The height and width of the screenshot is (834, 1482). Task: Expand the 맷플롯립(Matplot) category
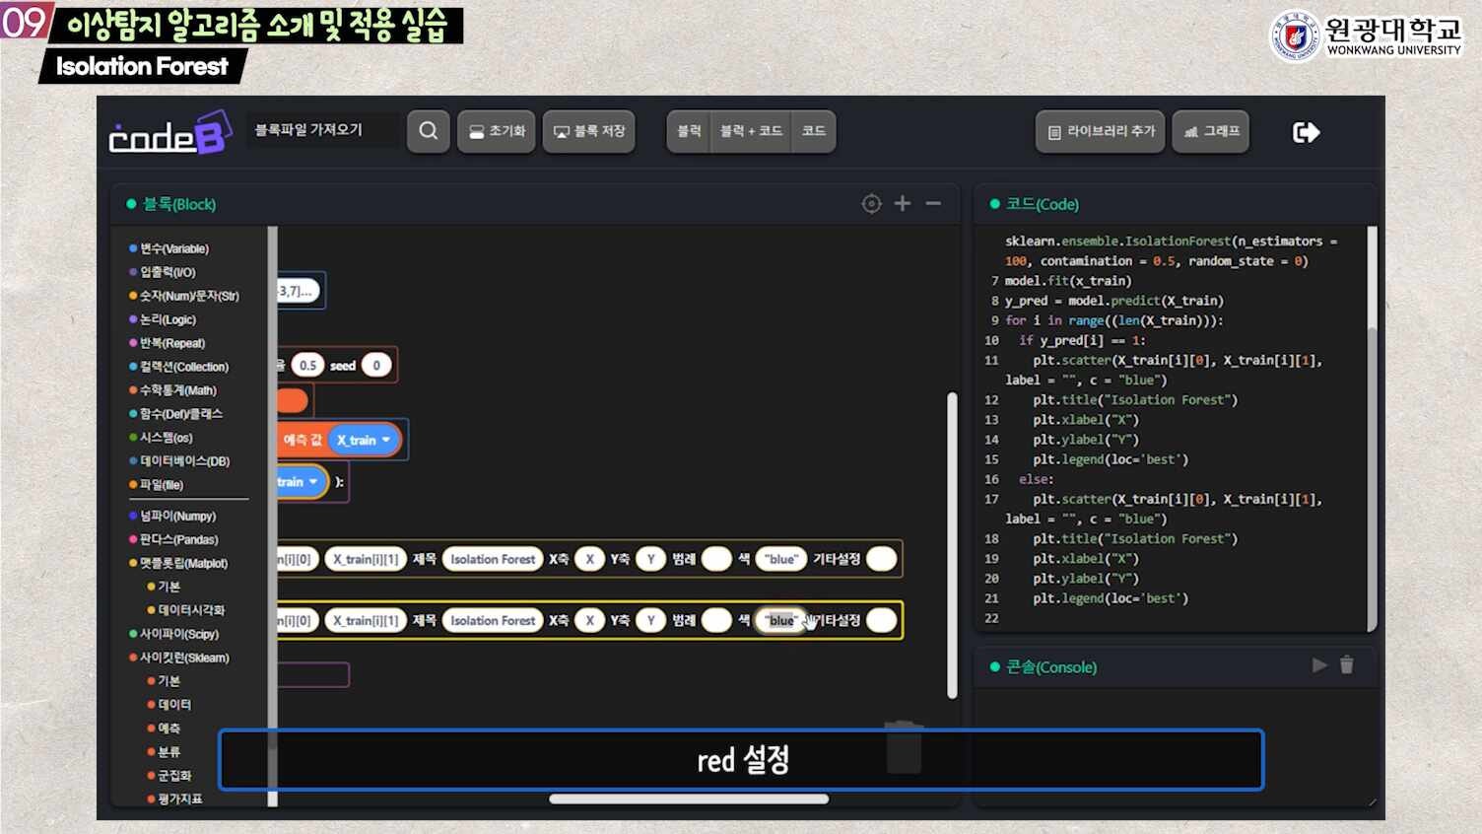coord(183,563)
